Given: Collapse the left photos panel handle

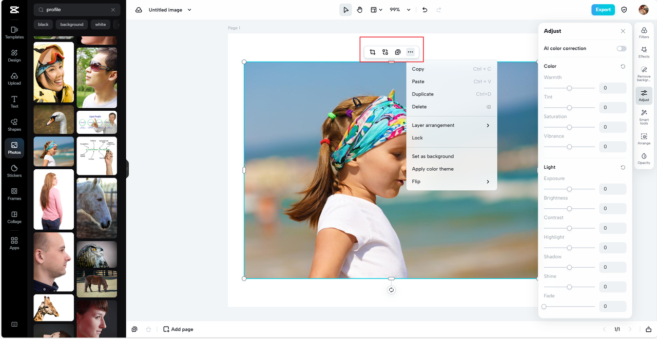Looking at the screenshot, I should pyautogui.click(x=127, y=169).
